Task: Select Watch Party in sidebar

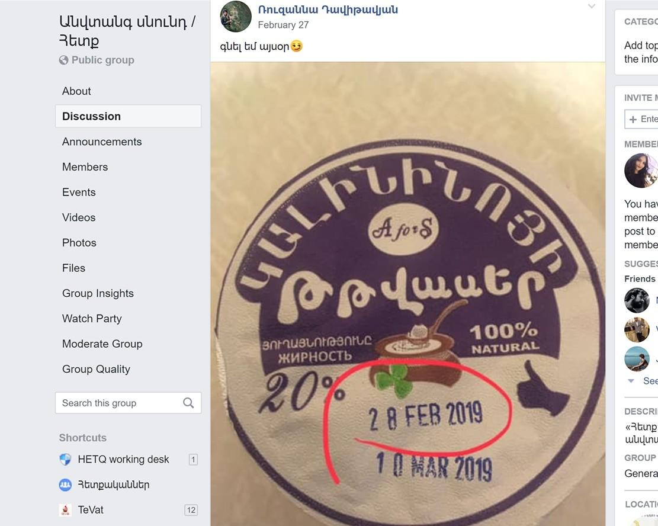Action: pos(92,319)
